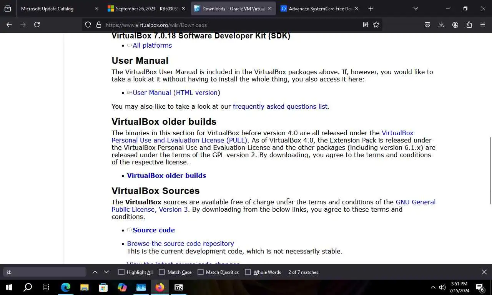Bookmark this page with star icon
The width and height of the screenshot is (492, 295).
click(x=376, y=25)
